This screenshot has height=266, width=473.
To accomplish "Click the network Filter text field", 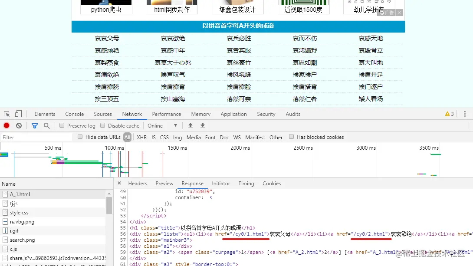I will [x=36, y=137].
